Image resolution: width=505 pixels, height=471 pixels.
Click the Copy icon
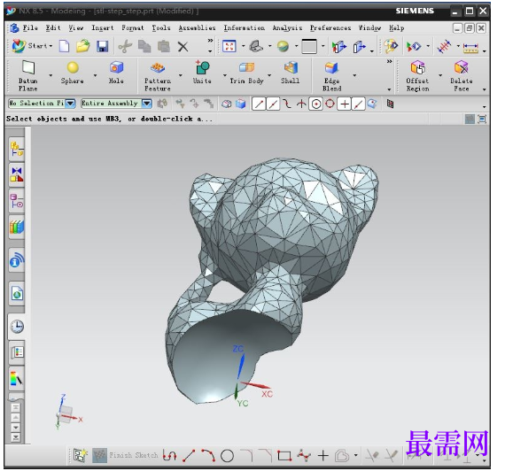(x=144, y=46)
